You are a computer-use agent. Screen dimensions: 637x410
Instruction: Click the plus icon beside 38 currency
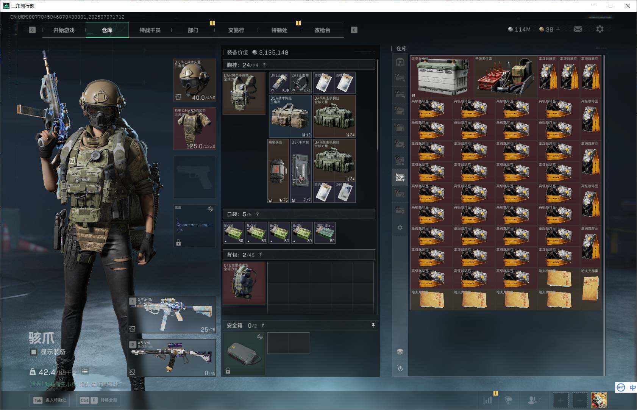(x=558, y=29)
